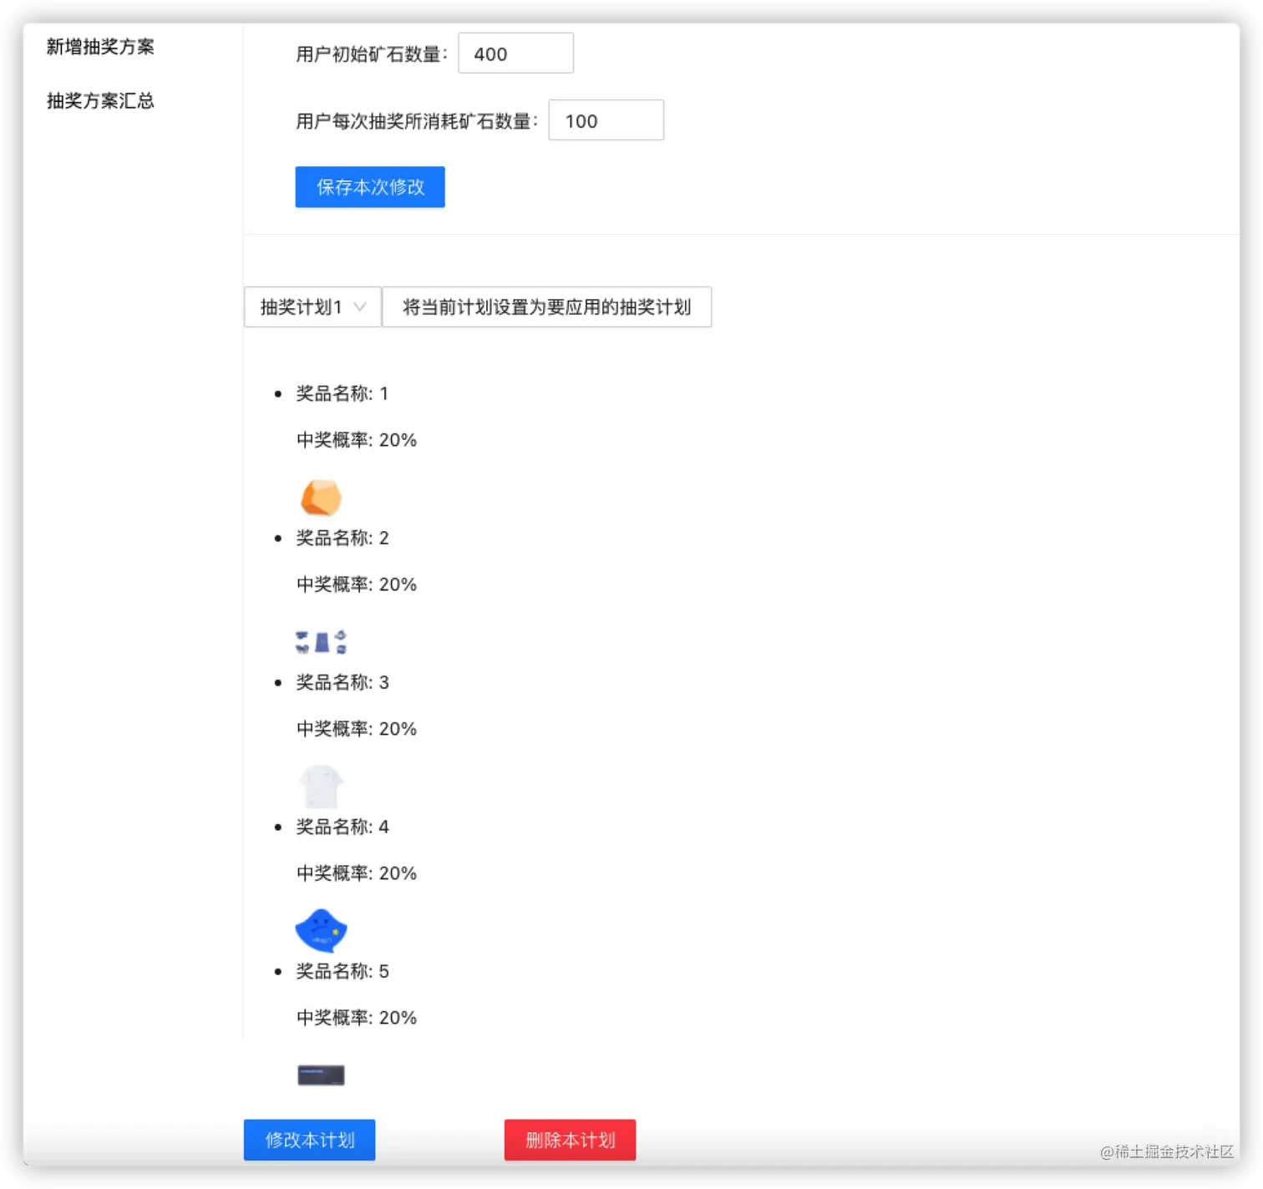Screen dimensions: 1263x1189
Task: Click the orange mineral icon for prize 1
Action: [322, 497]
